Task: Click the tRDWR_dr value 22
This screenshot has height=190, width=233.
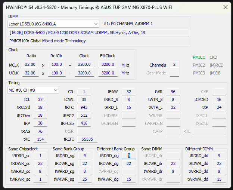Action: point(173,163)
